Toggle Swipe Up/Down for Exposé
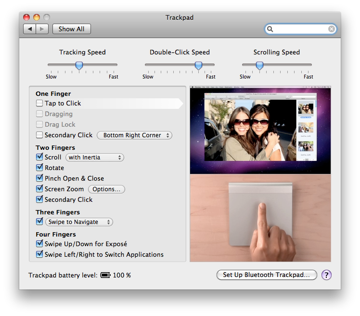The image size is (360, 316). coord(39,244)
